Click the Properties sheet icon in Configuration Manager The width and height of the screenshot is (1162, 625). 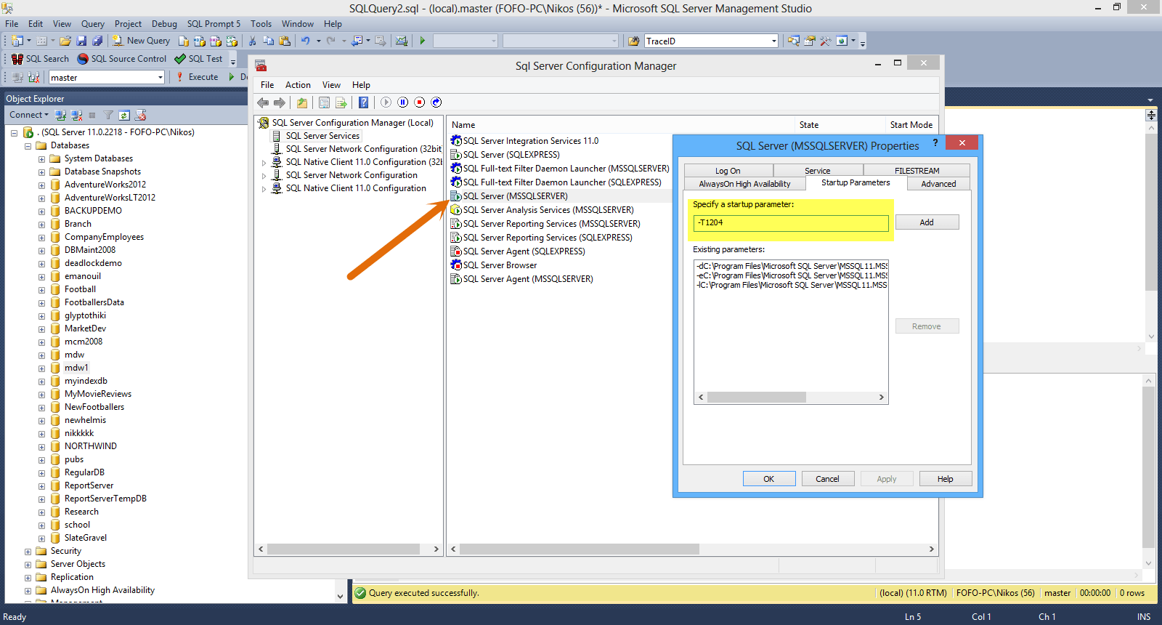324,102
